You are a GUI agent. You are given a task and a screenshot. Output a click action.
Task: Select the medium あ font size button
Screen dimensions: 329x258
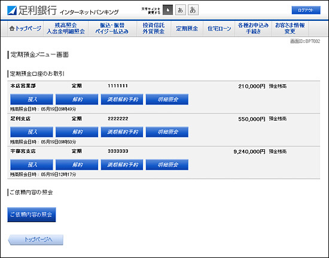180,10
